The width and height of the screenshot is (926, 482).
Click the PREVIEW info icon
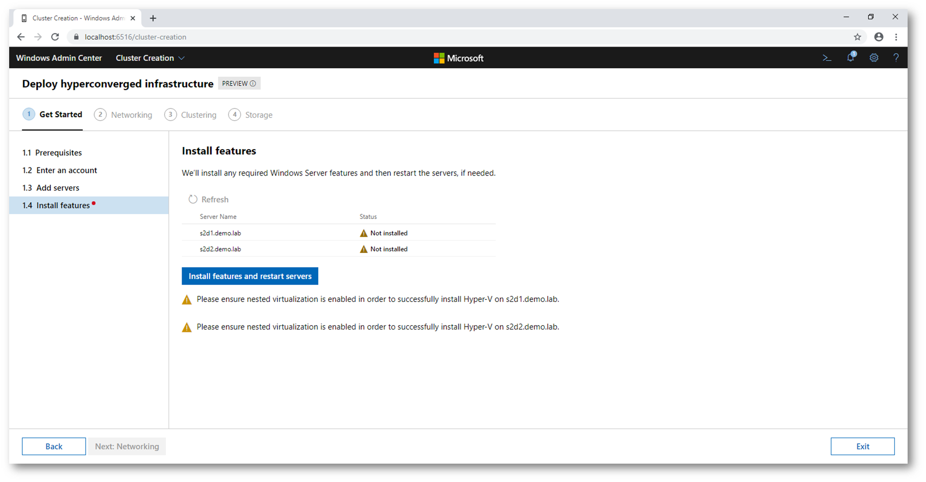(x=253, y=83)
